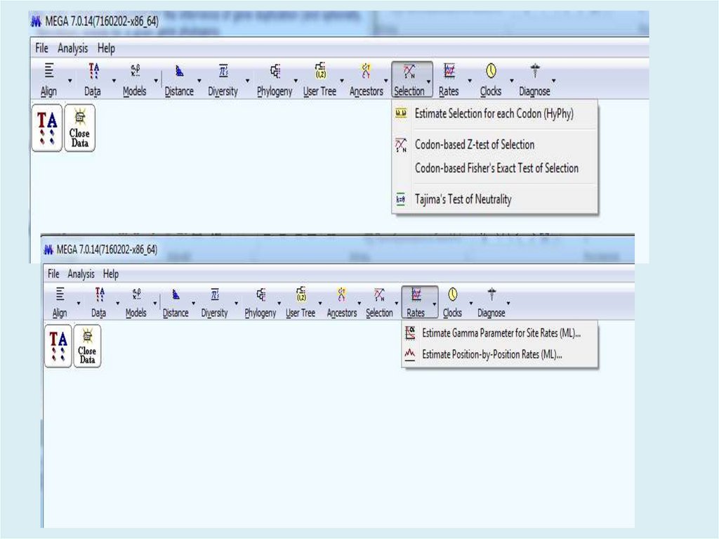The height and width of the screenshot is (539, 719).
Task: Choose Estimate Selection for each Codon (HyPhy)
Action: [495, 114]
